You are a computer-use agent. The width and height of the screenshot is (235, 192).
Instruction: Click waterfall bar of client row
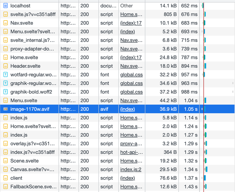(205, 178)
